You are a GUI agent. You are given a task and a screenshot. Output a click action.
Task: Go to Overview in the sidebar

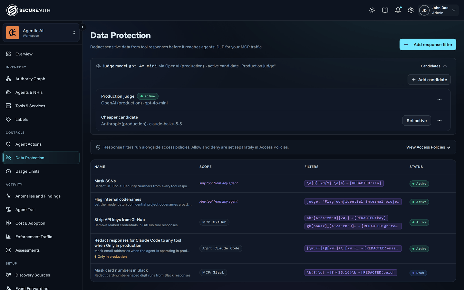pyautogui.click(x=41, y=54)
